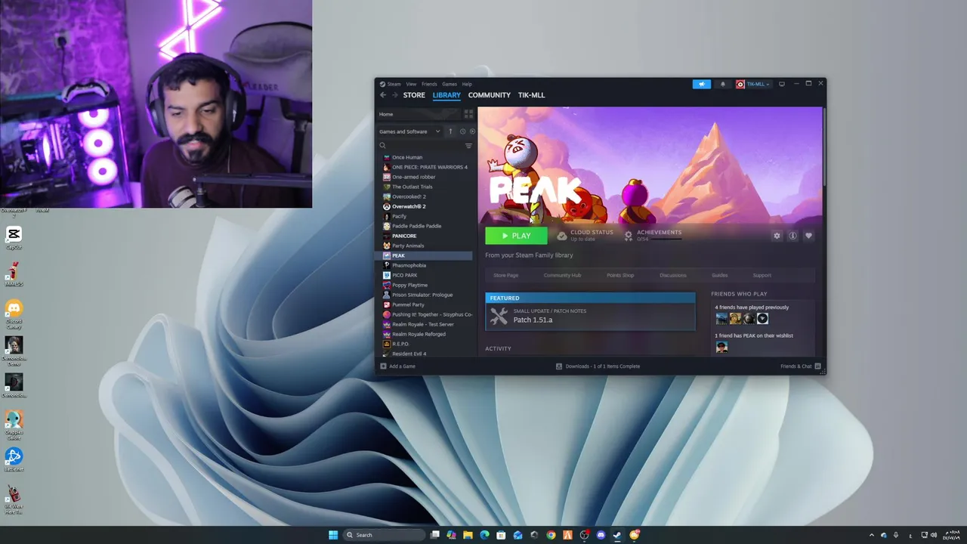Image resolution: width=967 pixels, height=544 pixels.
Task: Open the library collections grid view icon
Action: click(x=468, y=114)
